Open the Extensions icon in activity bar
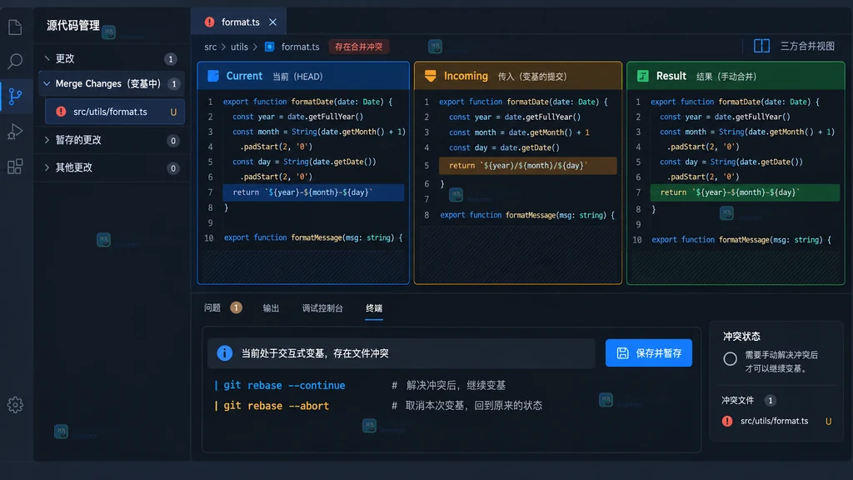This screenshot has height=480, width=853. (15, 167)
